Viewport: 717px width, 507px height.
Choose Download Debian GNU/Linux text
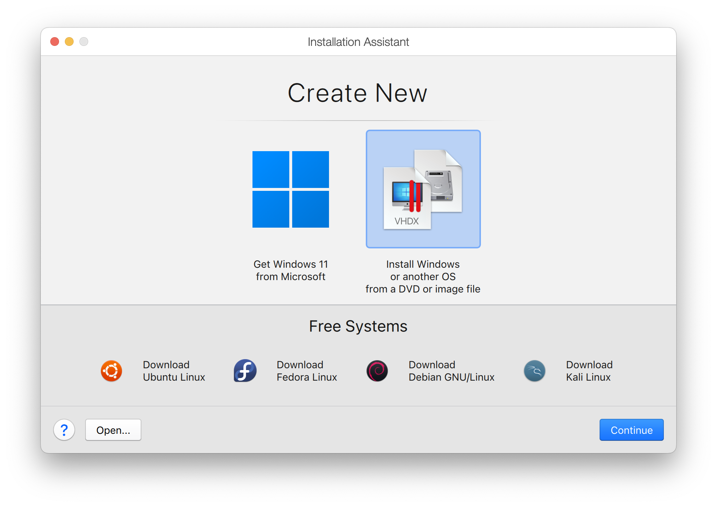451,371
